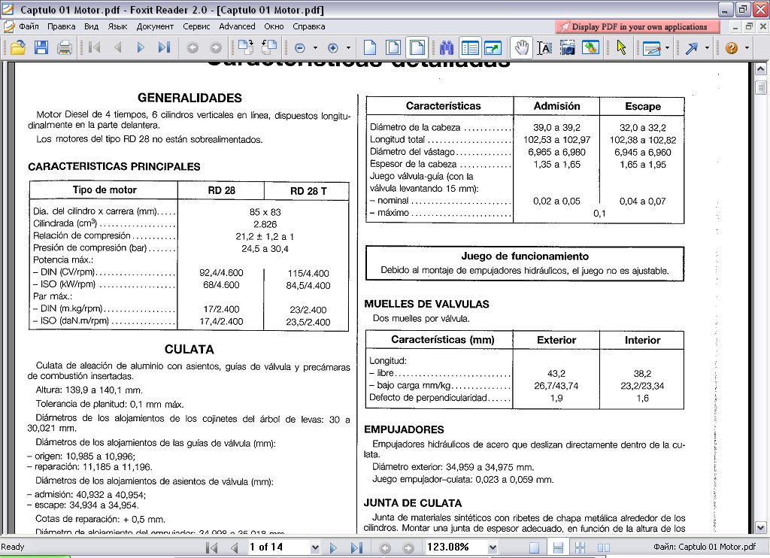Switch to facing pages layout

[604, 547]
